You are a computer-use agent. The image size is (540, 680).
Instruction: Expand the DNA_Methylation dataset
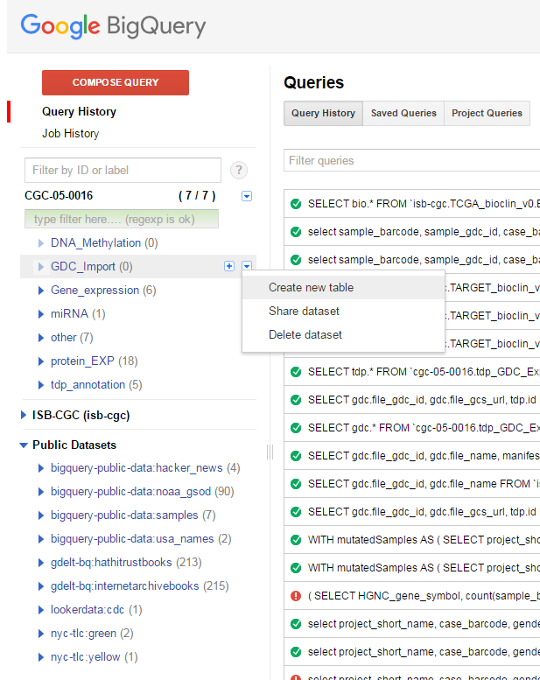(x=41, y=243)
